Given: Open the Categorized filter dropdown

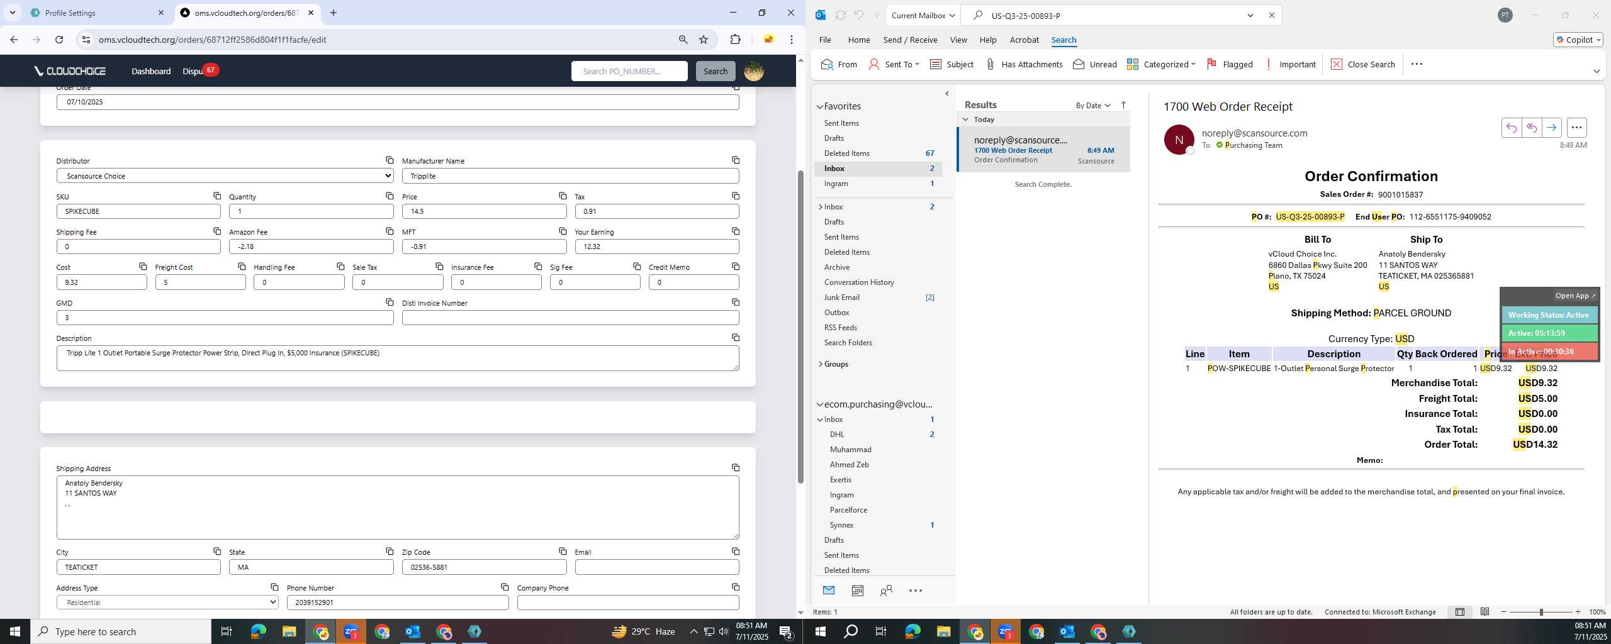Looking at the screenshot, I should (x=1161, y=64).
